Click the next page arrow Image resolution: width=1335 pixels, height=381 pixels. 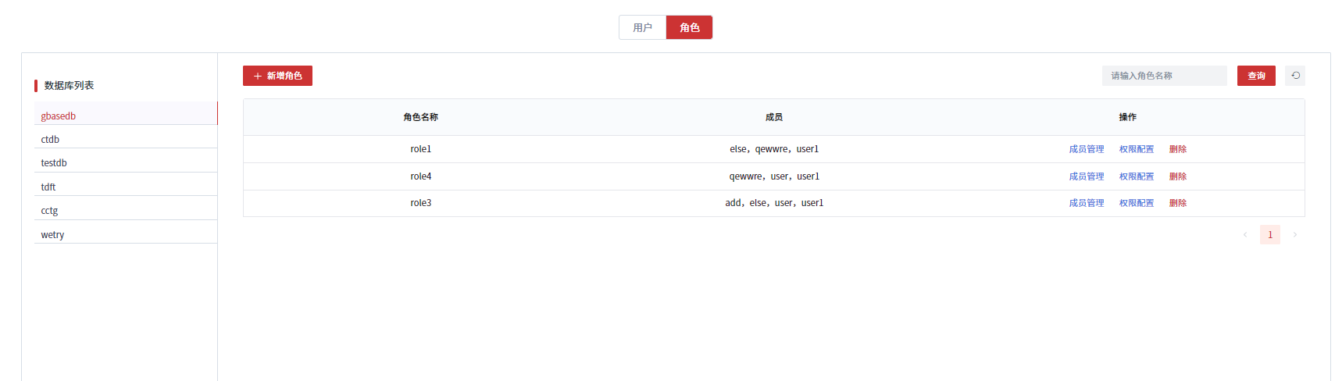point(1294,235)
